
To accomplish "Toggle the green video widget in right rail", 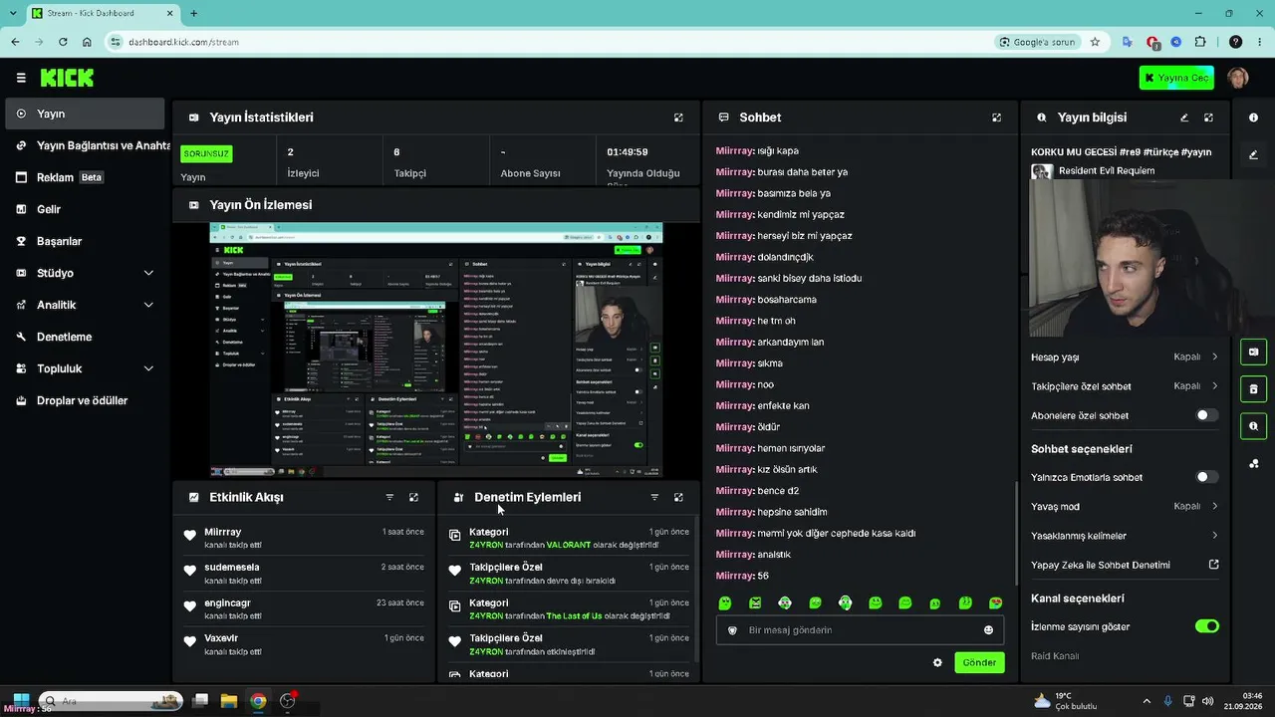I will (1253, 352).
